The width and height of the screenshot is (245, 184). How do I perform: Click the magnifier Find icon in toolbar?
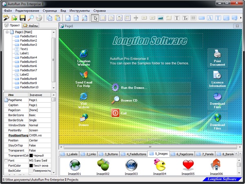(31, 18)
